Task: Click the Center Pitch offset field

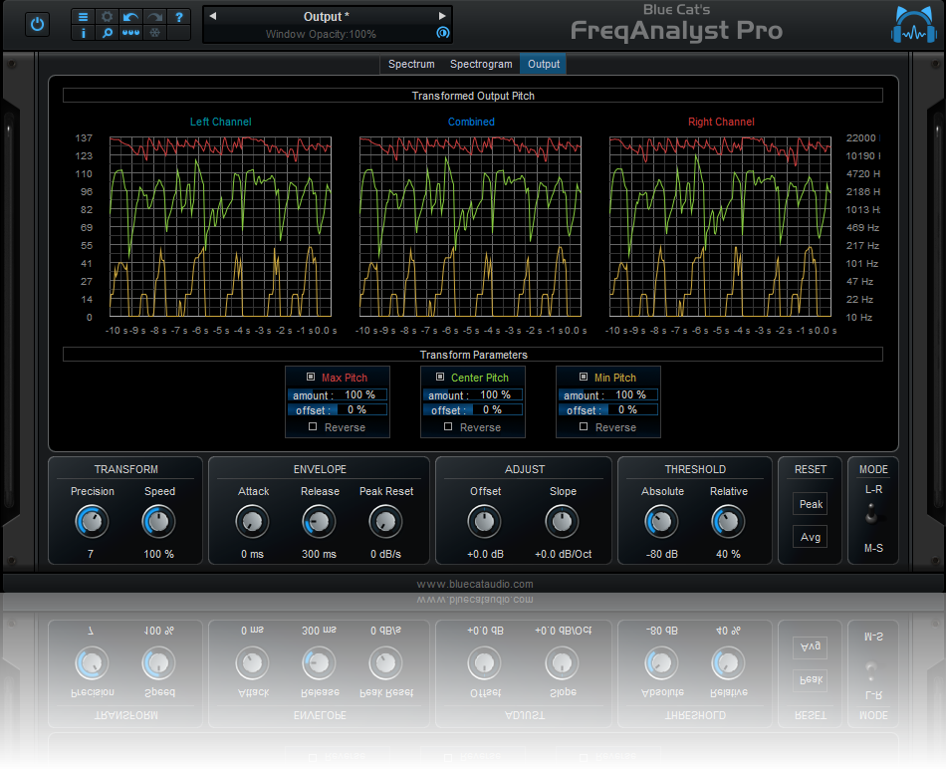Action: (472, 409)
